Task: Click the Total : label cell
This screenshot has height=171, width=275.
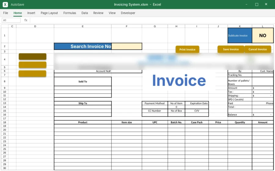Action: [240, 107]
